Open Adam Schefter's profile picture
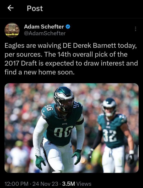 point(12,30)
